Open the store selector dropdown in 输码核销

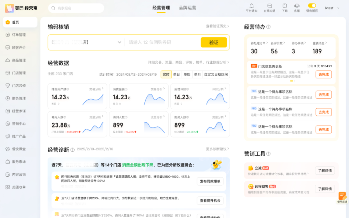tap(120, 42)
